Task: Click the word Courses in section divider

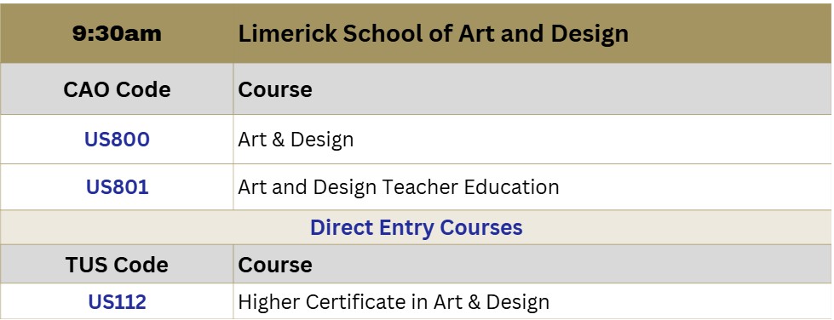Action: tap(481, 227)
